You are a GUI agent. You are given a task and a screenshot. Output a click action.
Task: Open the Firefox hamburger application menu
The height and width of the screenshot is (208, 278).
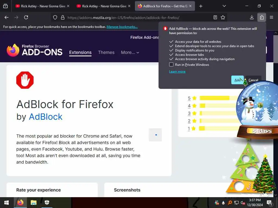271,17
